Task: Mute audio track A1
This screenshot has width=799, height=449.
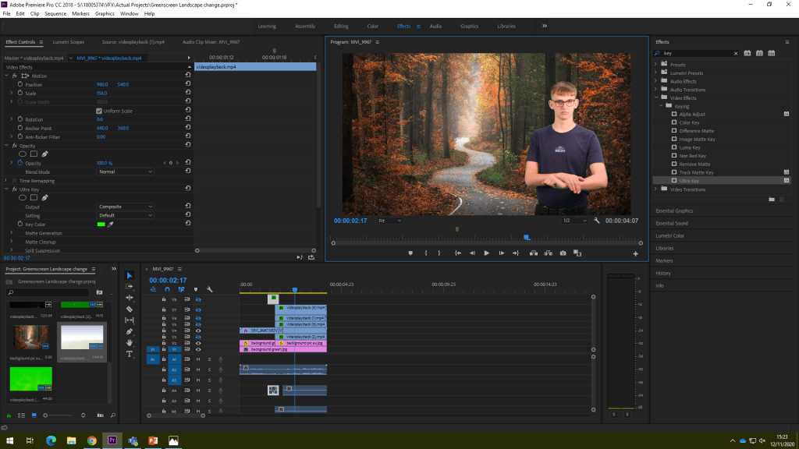Action: (198, 359)
